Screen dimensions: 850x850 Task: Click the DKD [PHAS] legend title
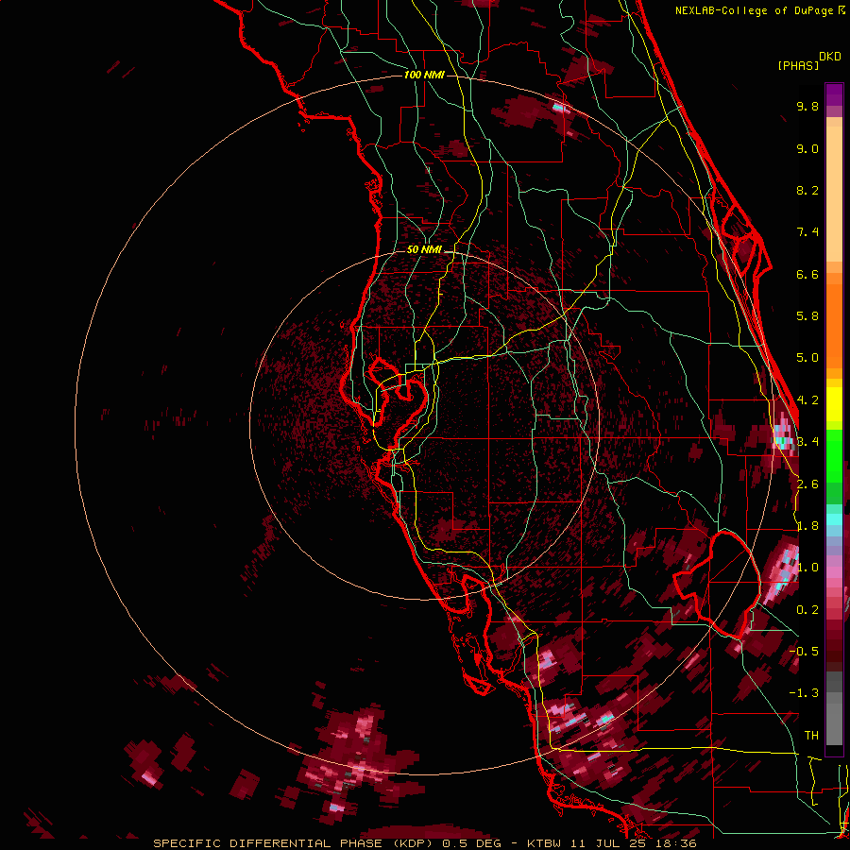808,60
